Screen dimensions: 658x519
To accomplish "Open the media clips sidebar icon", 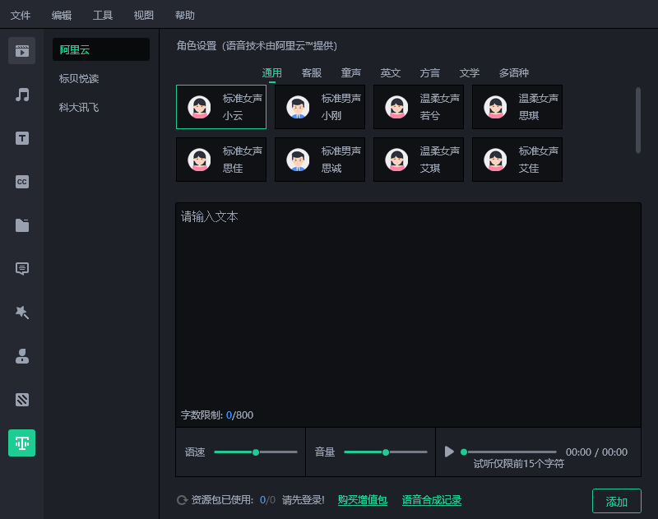I will tap(22, 51).
